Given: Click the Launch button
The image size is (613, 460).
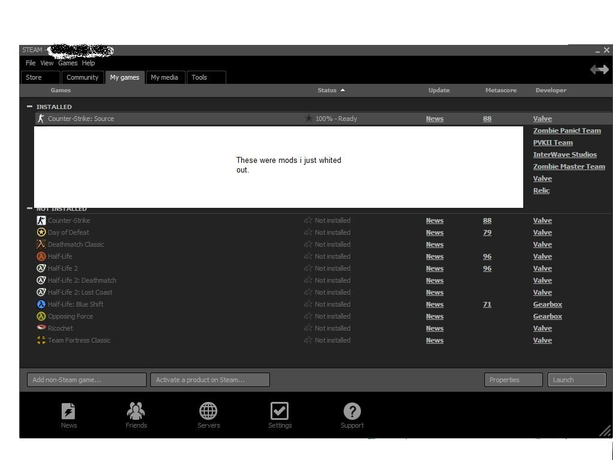Looking at the screenshot, I should (576, 380).
